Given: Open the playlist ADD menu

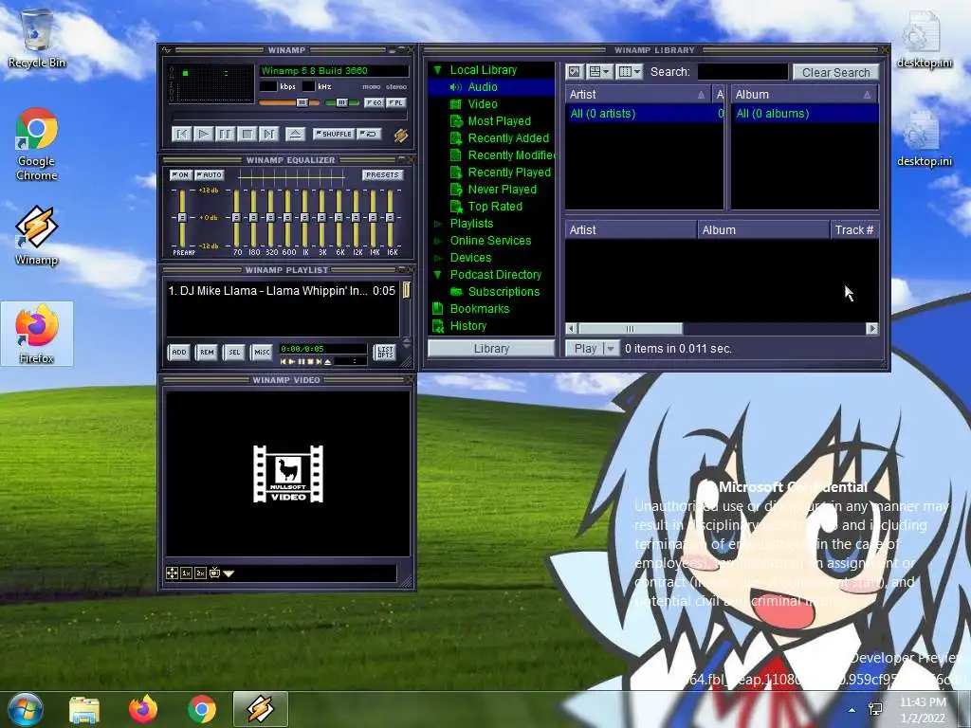Looking at the screenshot, I should [179, 353].
